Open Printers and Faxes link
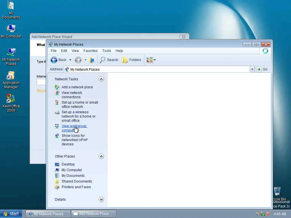Viewport: 291px width, 218px height. click(x=76, y=187)
